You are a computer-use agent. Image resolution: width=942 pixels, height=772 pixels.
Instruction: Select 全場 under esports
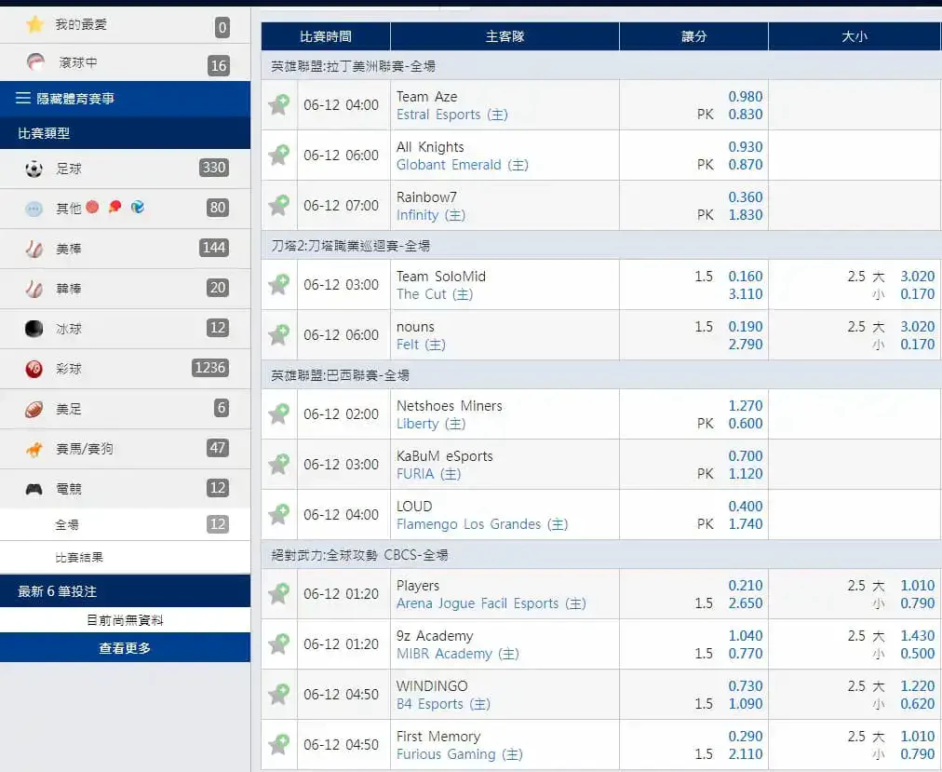125,525
